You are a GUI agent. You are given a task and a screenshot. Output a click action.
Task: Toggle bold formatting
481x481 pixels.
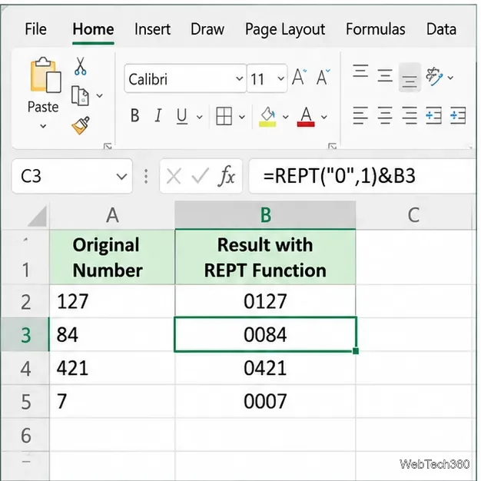click(134, 116)
